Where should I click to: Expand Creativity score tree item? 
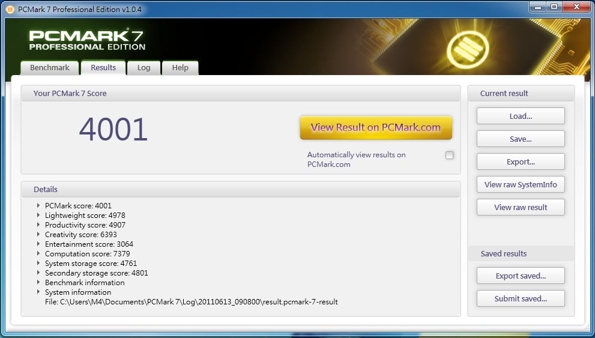[x=38, y=235]
